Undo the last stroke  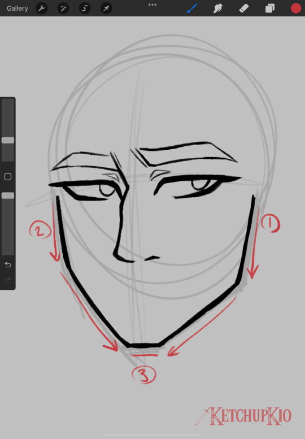tap(8, 264)
